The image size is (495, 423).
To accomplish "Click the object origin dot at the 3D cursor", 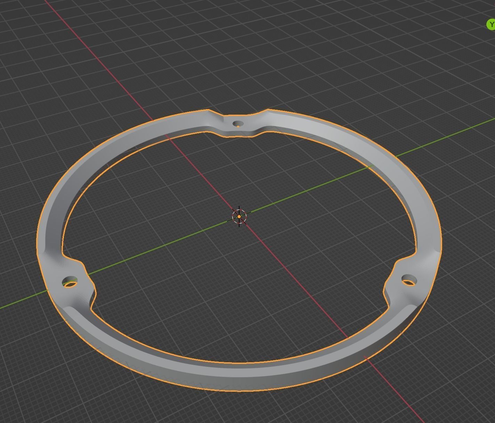I will [239, 216].
